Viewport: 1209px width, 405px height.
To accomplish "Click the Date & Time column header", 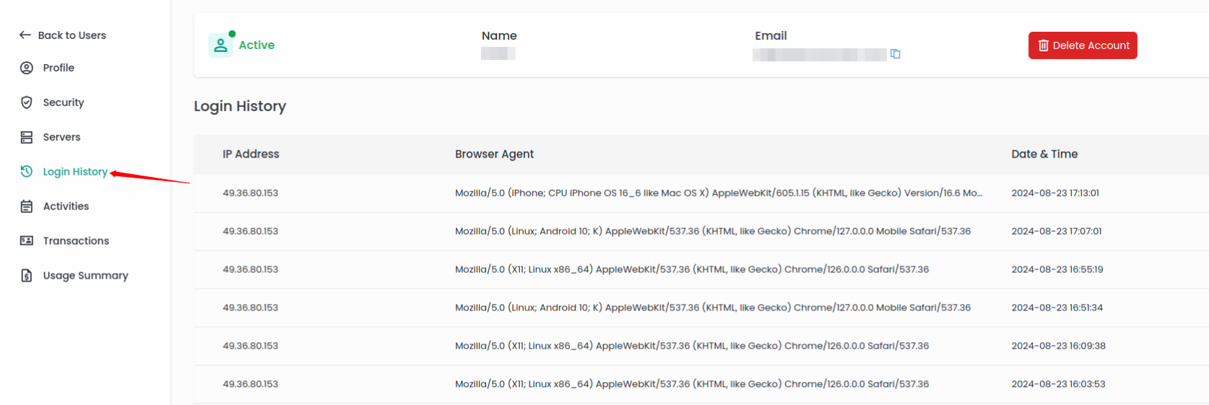I will 1044,154.
